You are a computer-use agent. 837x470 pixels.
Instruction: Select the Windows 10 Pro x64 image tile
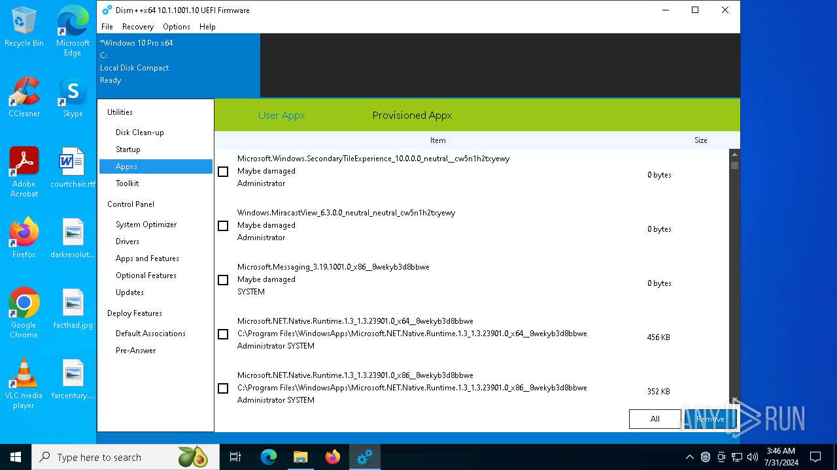coord(178,65)
